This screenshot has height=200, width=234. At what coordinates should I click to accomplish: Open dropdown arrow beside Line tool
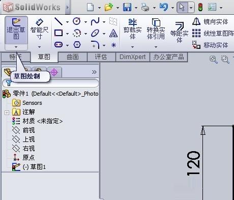[67, 22]
